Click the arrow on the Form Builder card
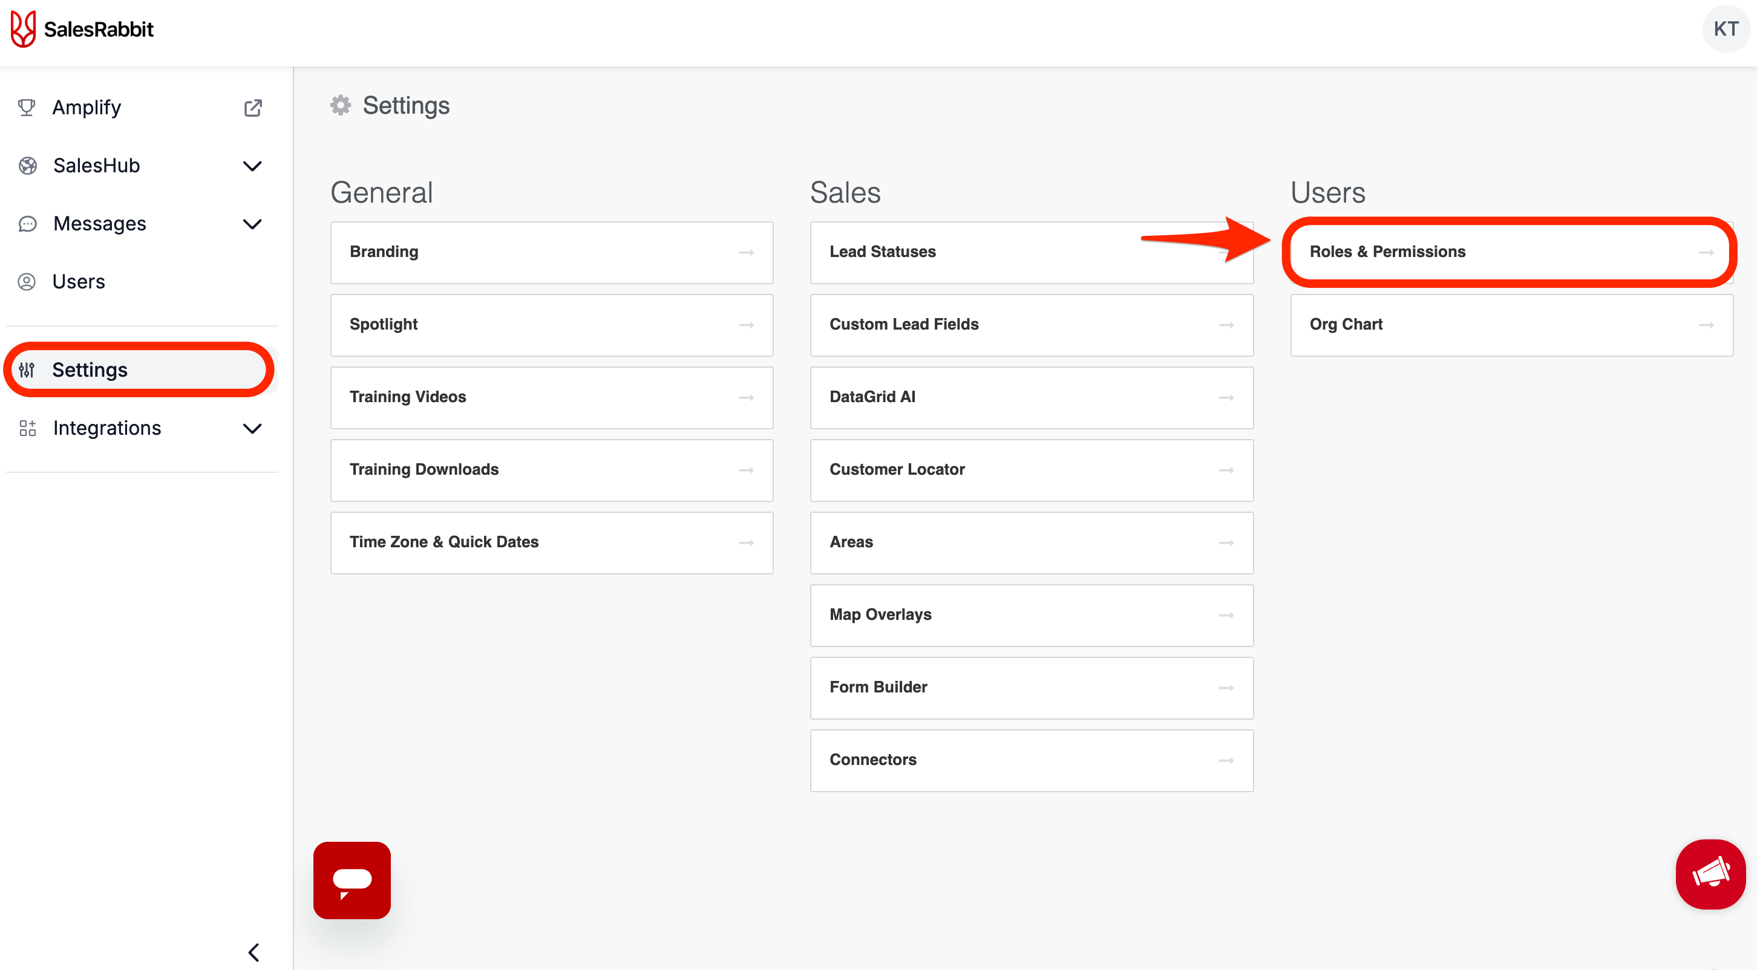Image resolution: width=1757 pixels, height=970 pixels. [1226, 688]
